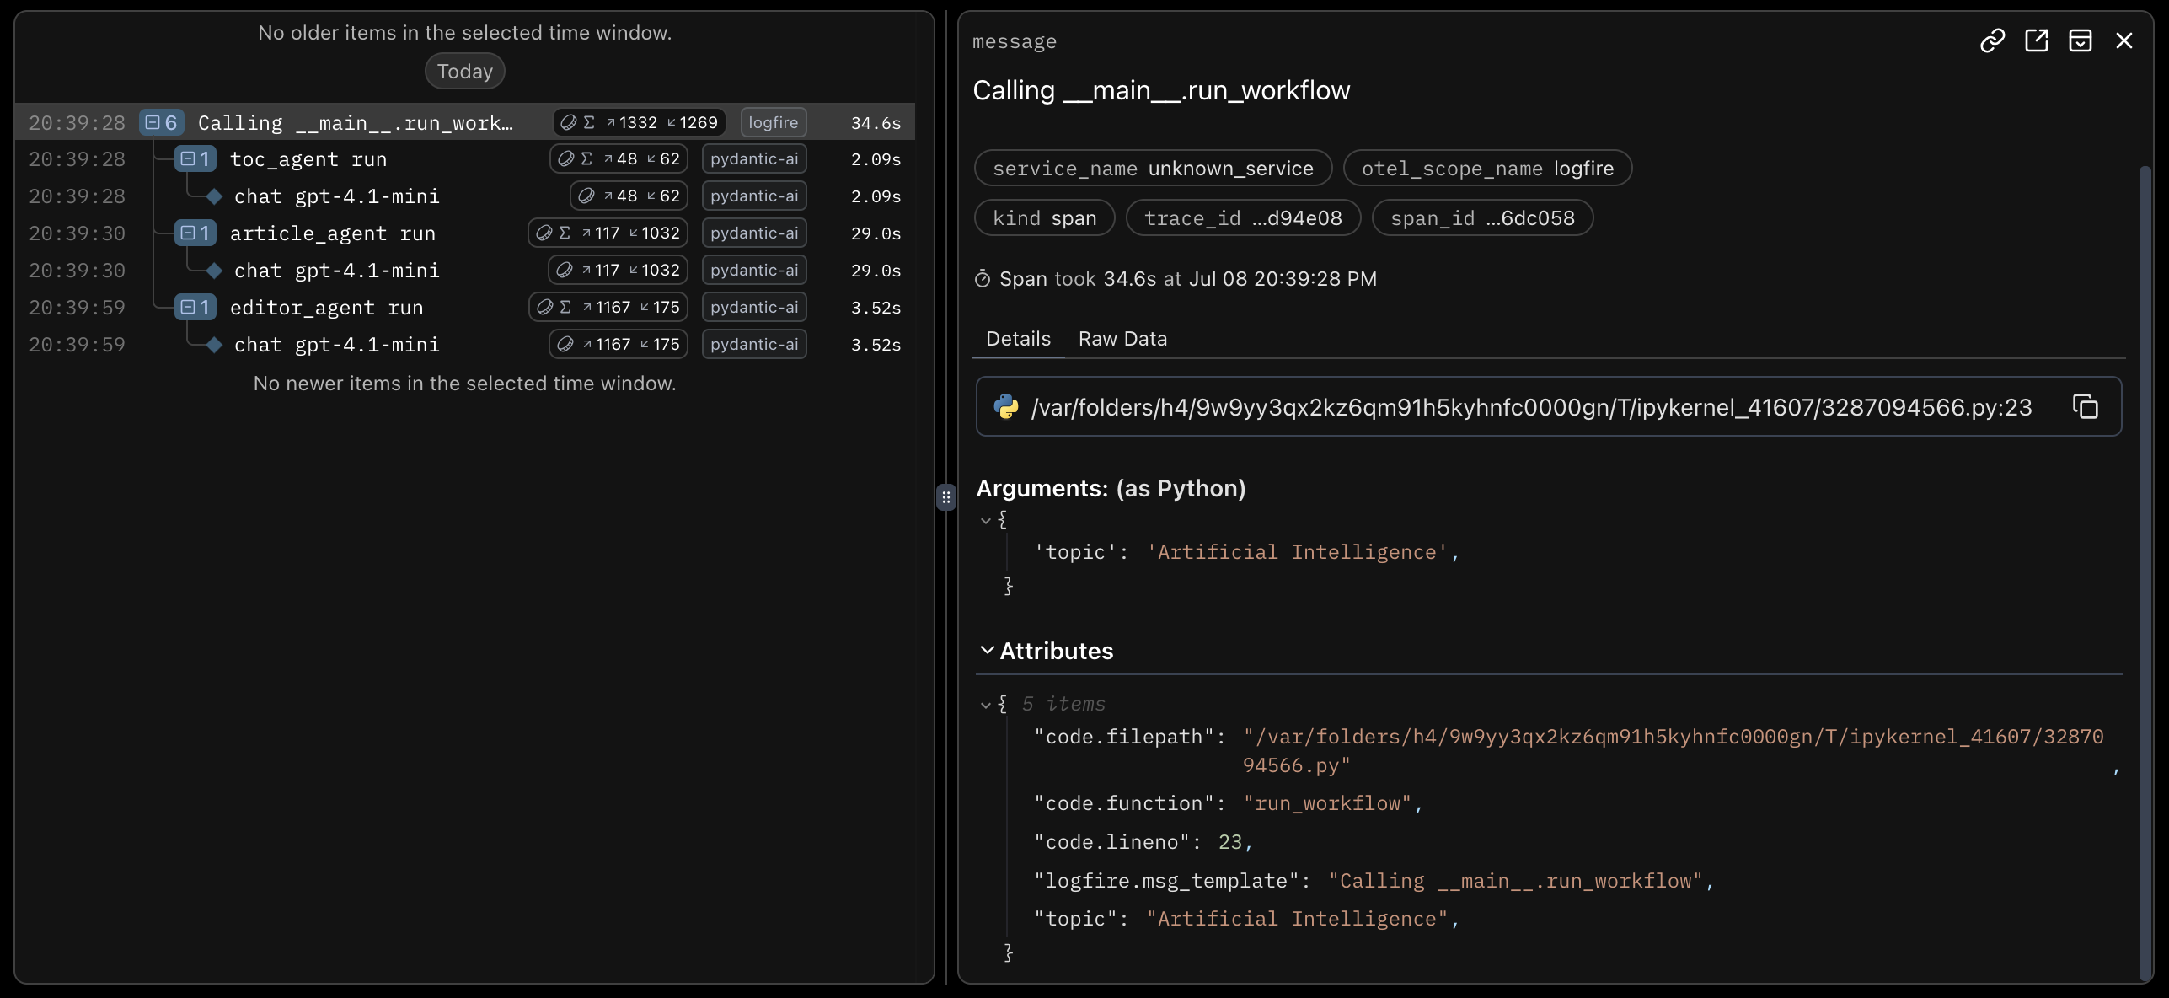Screen dimensions: 2169x998
Task: Click the span_id ...6dc058 chip
Action: coord(1482,218)
